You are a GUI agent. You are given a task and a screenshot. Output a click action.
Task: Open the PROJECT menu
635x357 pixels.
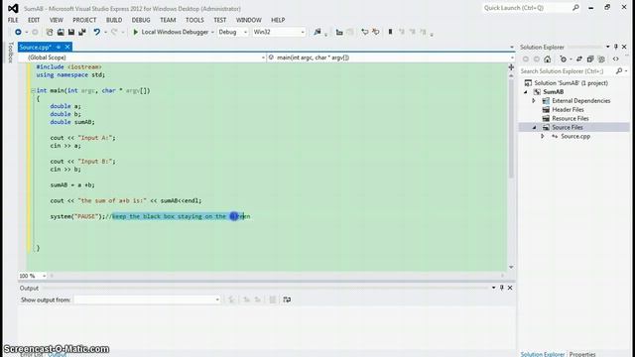pyautogui.click(x=84, y=20)
